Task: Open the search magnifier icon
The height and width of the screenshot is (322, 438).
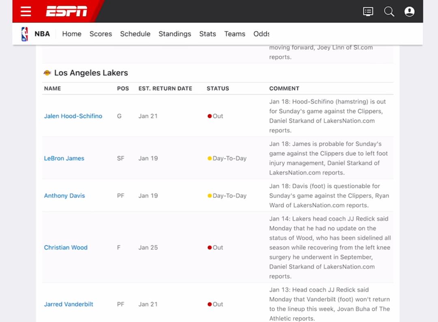Action: coord(389,11)
